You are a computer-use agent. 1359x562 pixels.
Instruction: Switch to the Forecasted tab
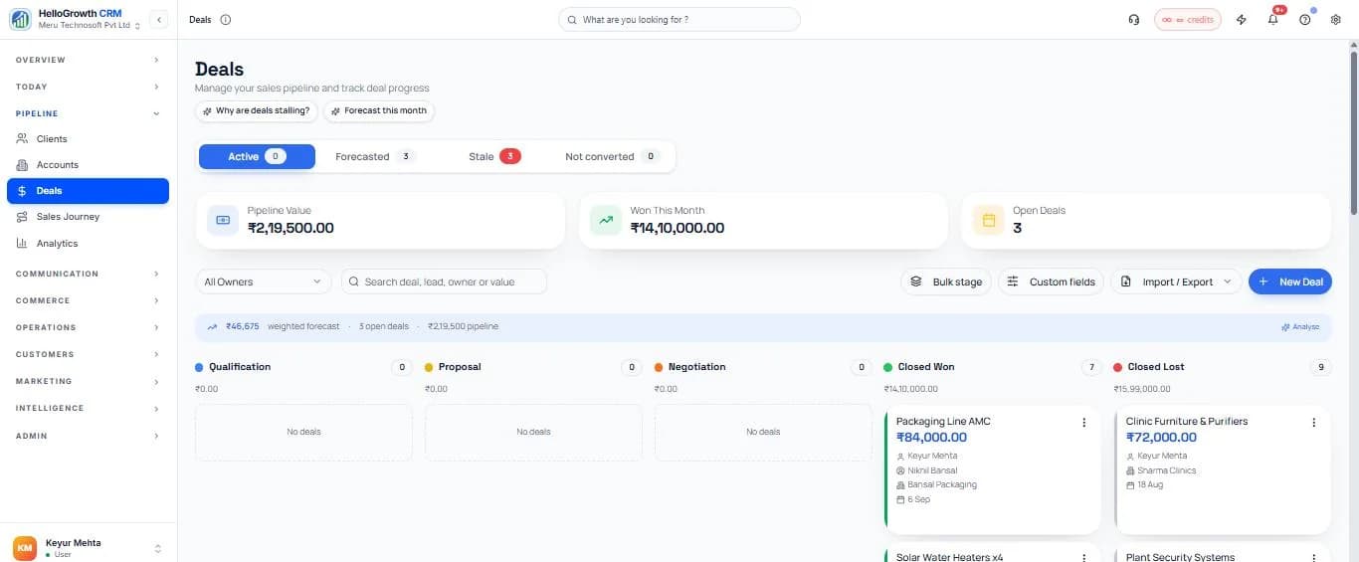375,156
